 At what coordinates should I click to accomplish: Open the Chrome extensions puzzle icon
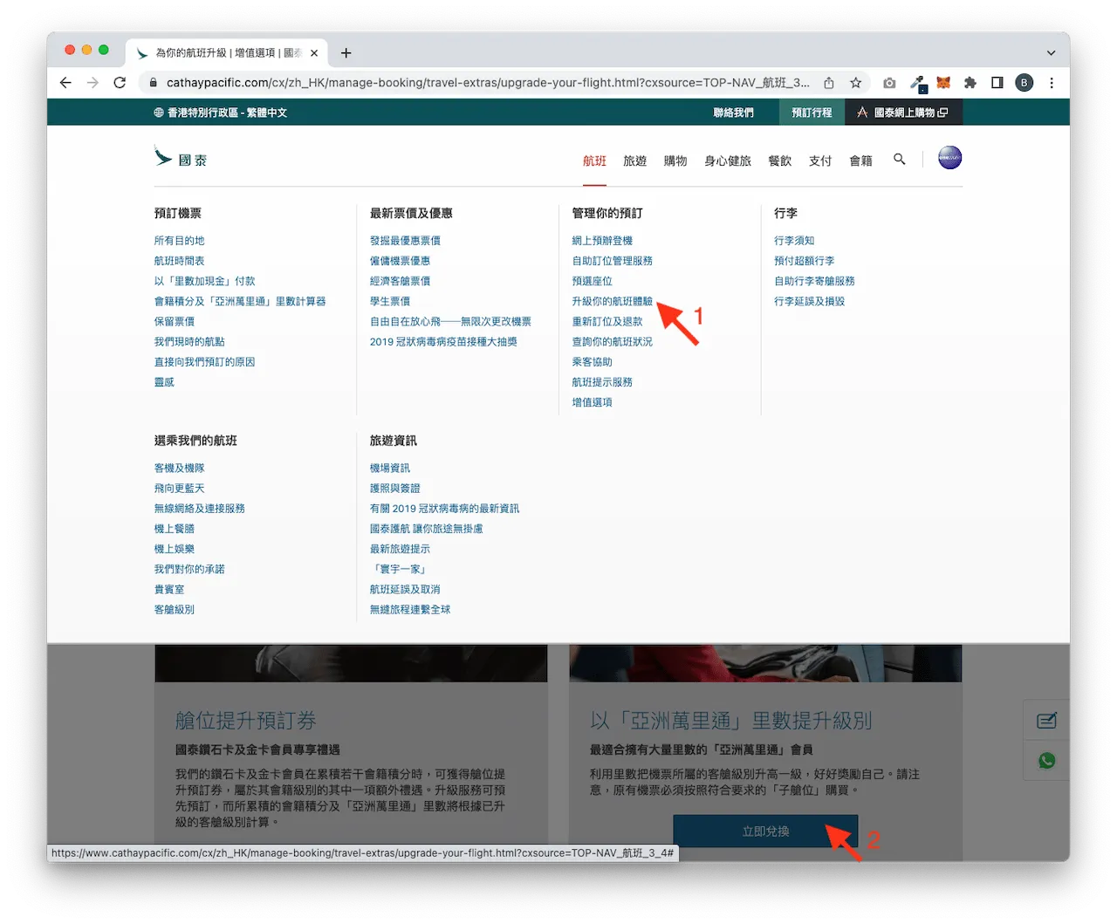(x=970, y=83)
